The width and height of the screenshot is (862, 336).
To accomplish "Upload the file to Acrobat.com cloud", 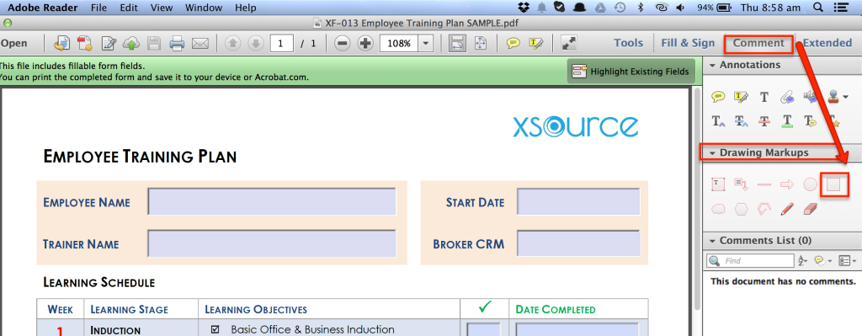I will click(132, 44).
